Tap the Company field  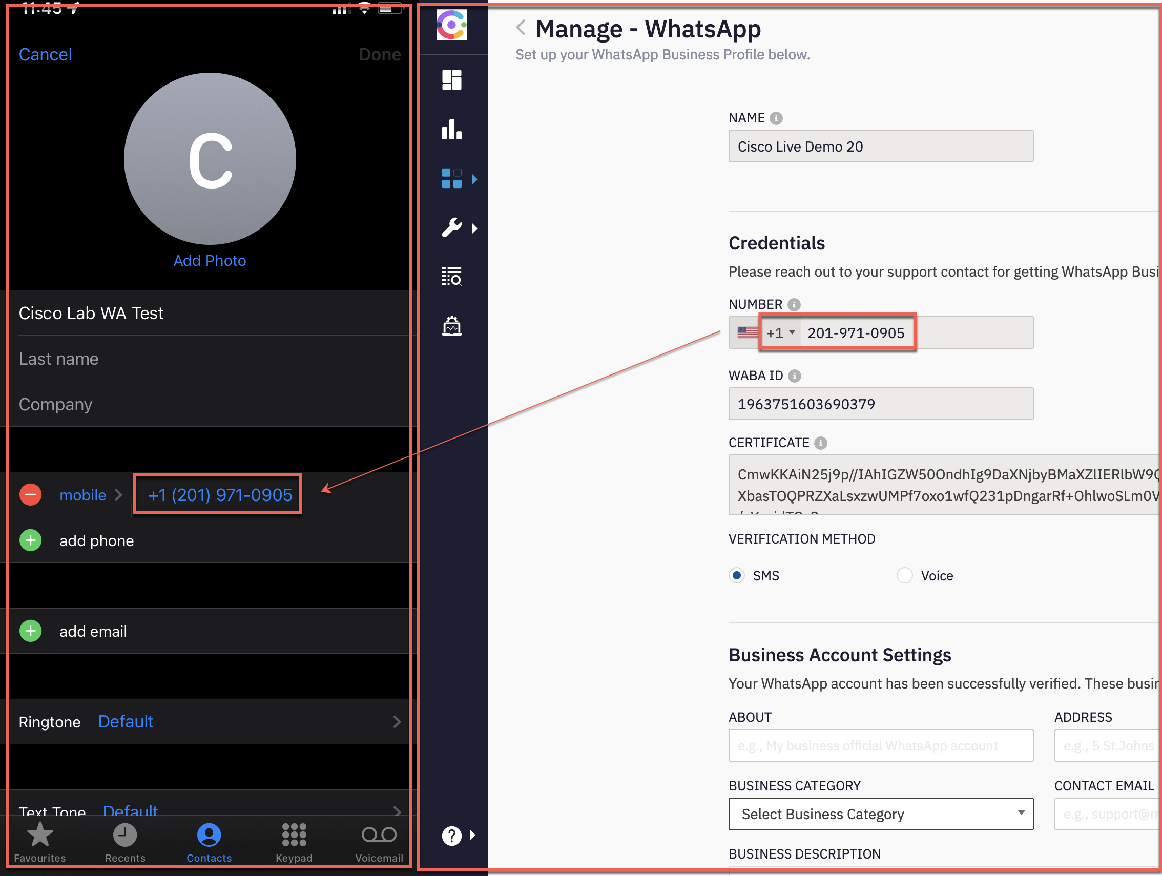coord(210,404)
